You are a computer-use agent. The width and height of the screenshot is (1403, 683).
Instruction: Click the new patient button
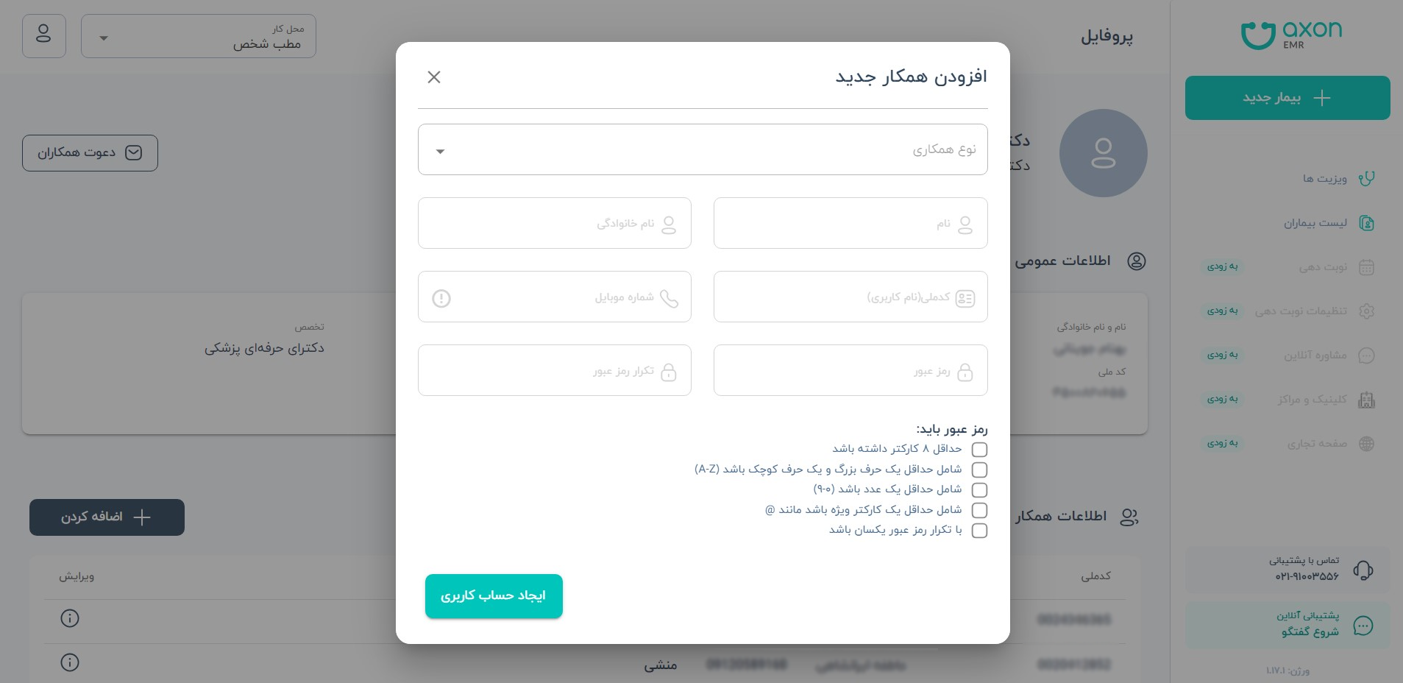tap(1287, 98)
